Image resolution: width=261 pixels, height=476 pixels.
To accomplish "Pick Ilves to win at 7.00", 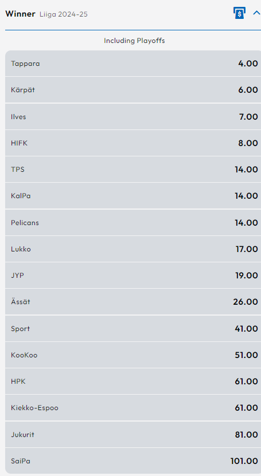I will tap(133, 117).
